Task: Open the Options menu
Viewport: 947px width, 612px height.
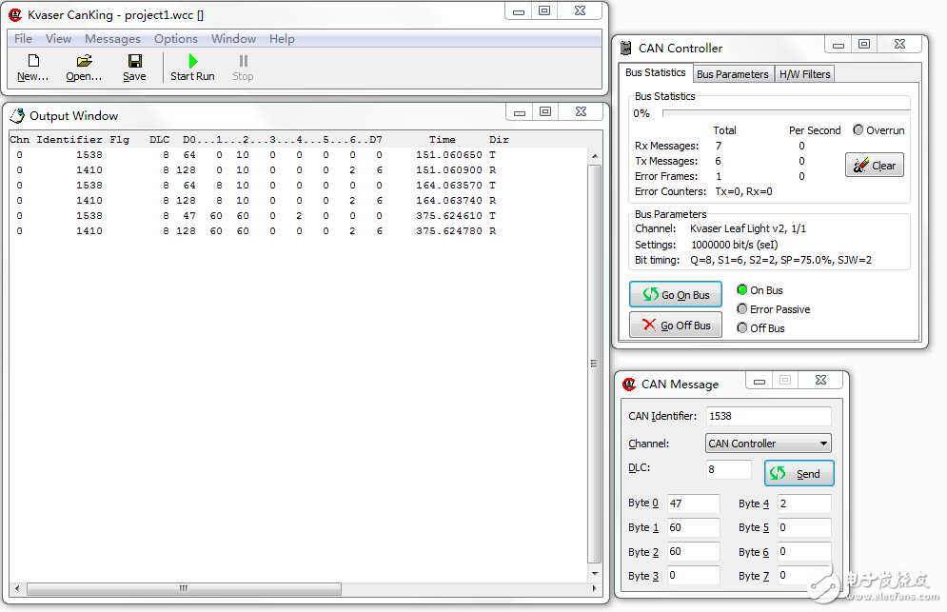Action: point(176,39)
